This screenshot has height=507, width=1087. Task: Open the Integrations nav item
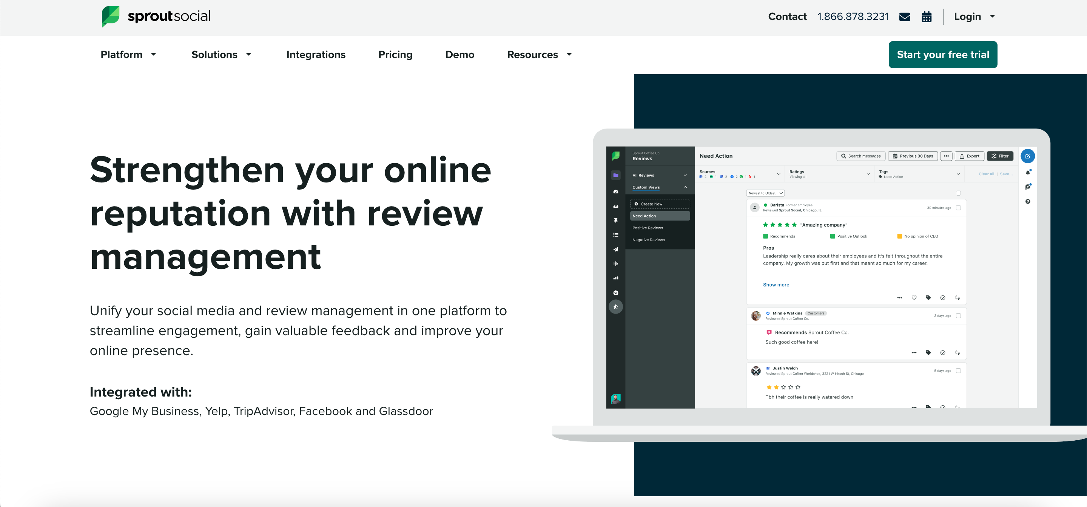[x=316, y=55]
